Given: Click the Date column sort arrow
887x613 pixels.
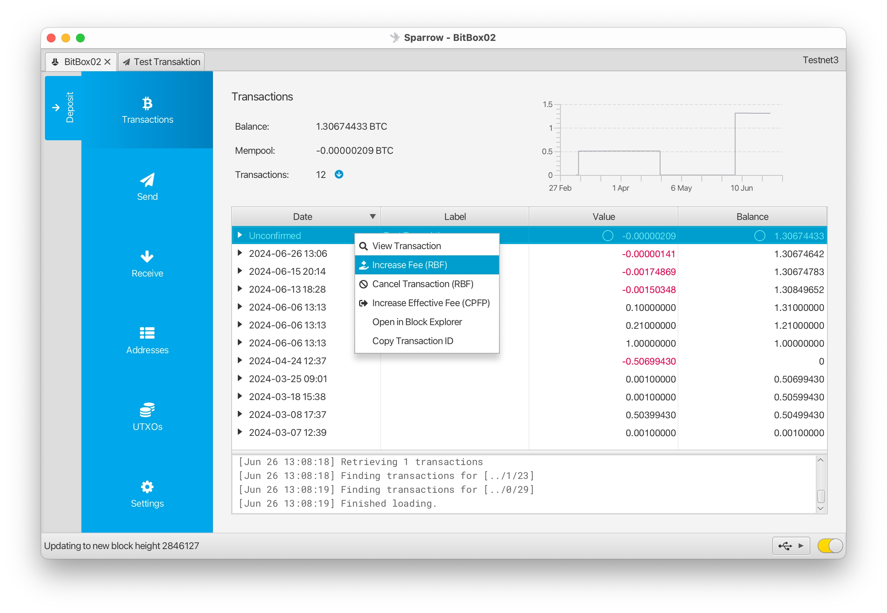Looking at the screenshot, I should click(x=373, y=217).
